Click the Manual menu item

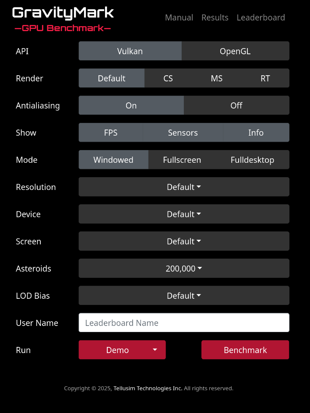[x=179, y=17]
